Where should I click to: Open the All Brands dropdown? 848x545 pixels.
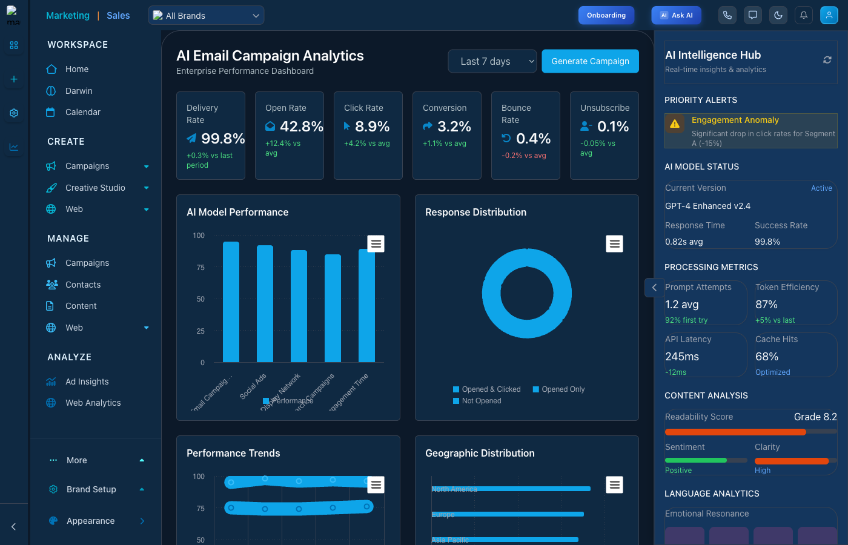click(x=206, y=16)
